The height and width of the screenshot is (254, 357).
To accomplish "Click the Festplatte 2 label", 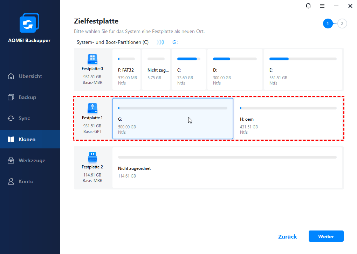I will click(x=92, y=167).
